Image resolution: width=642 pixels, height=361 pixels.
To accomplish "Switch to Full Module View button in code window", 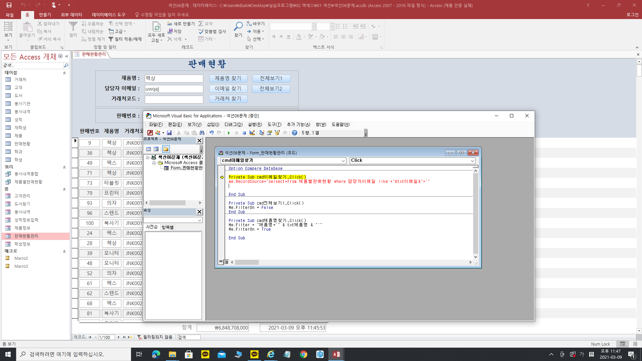I will pyautogui.click(x=226, y=262).
